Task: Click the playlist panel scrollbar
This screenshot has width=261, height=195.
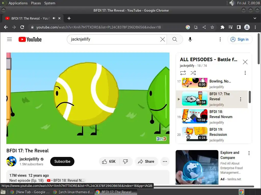Action: [x=250, y=97]
